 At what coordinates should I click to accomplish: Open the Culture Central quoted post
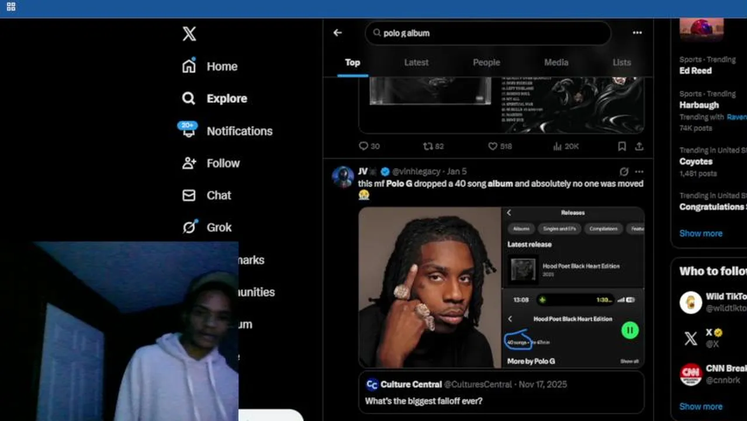(x=502, y=392)
